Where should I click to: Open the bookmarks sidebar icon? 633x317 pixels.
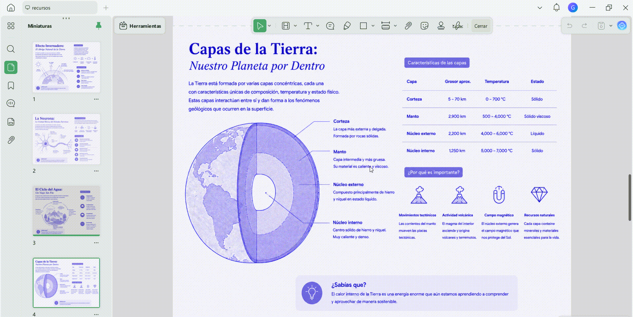coord(11,86)
